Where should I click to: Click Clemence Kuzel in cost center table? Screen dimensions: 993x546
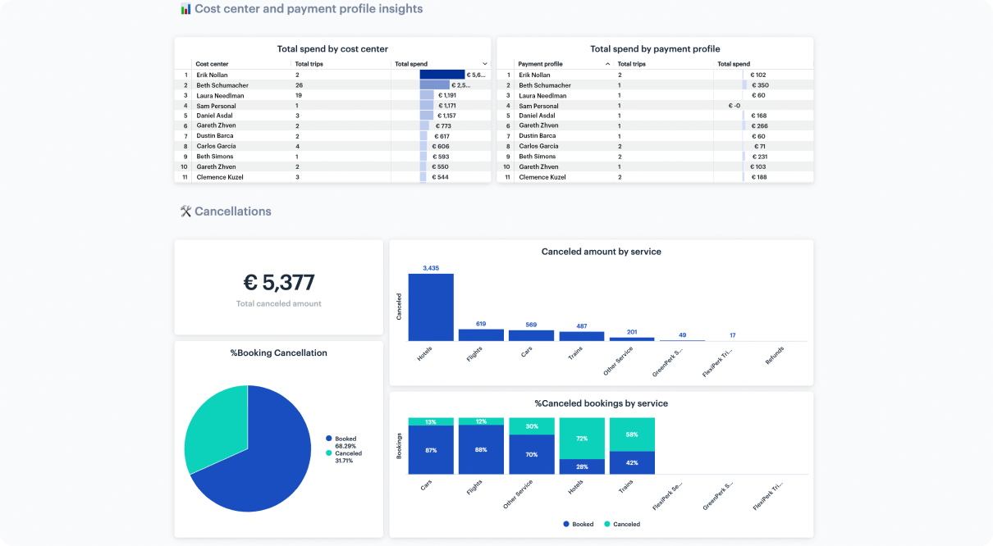pos(219,177)
